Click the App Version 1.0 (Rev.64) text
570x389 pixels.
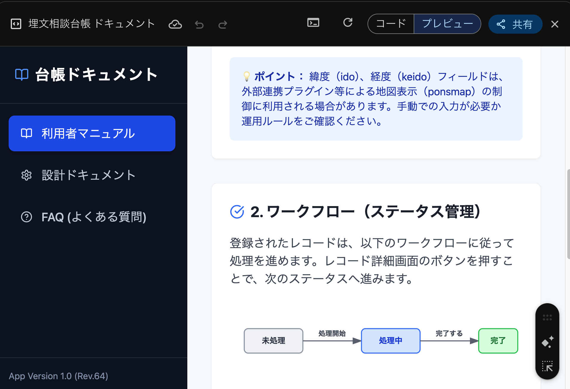click(58, 376)
